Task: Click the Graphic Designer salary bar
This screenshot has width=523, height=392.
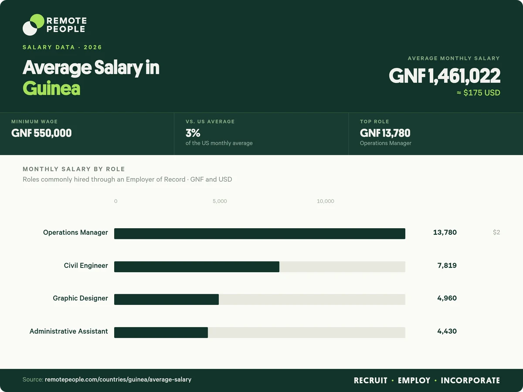Action: [x=166, y=299]
